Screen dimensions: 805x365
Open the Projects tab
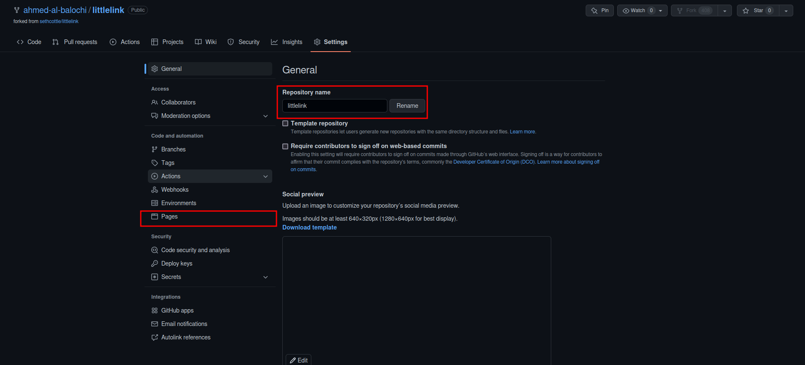pyautogui.click(x=167, y=42)
